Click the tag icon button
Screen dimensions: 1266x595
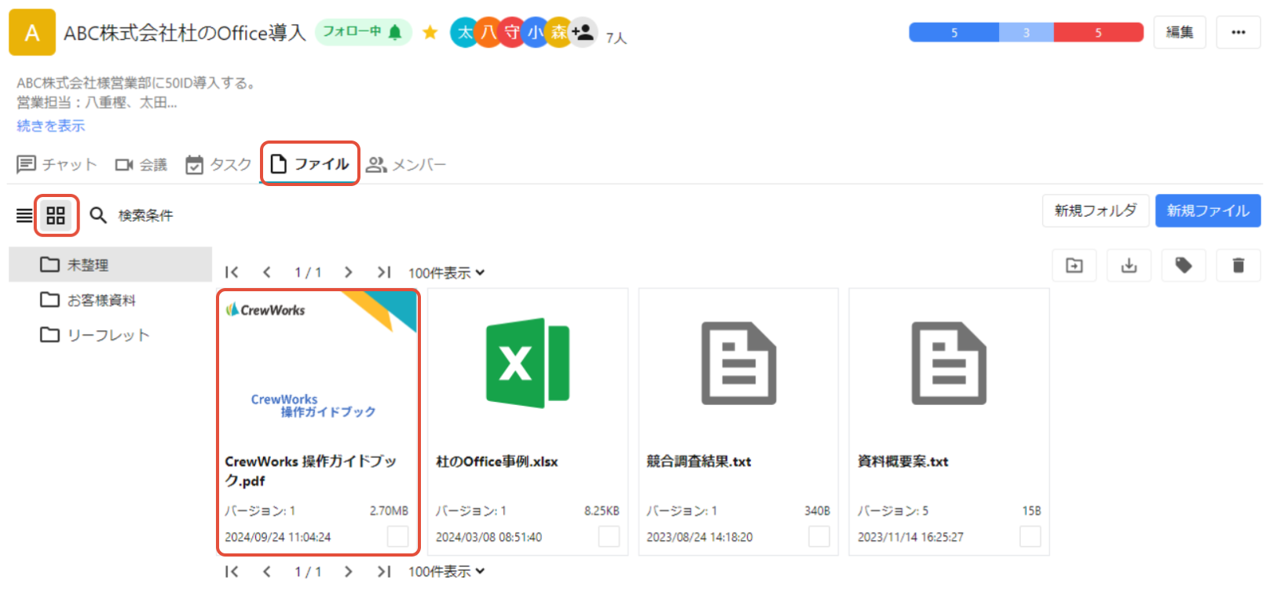coord(1184,265)
